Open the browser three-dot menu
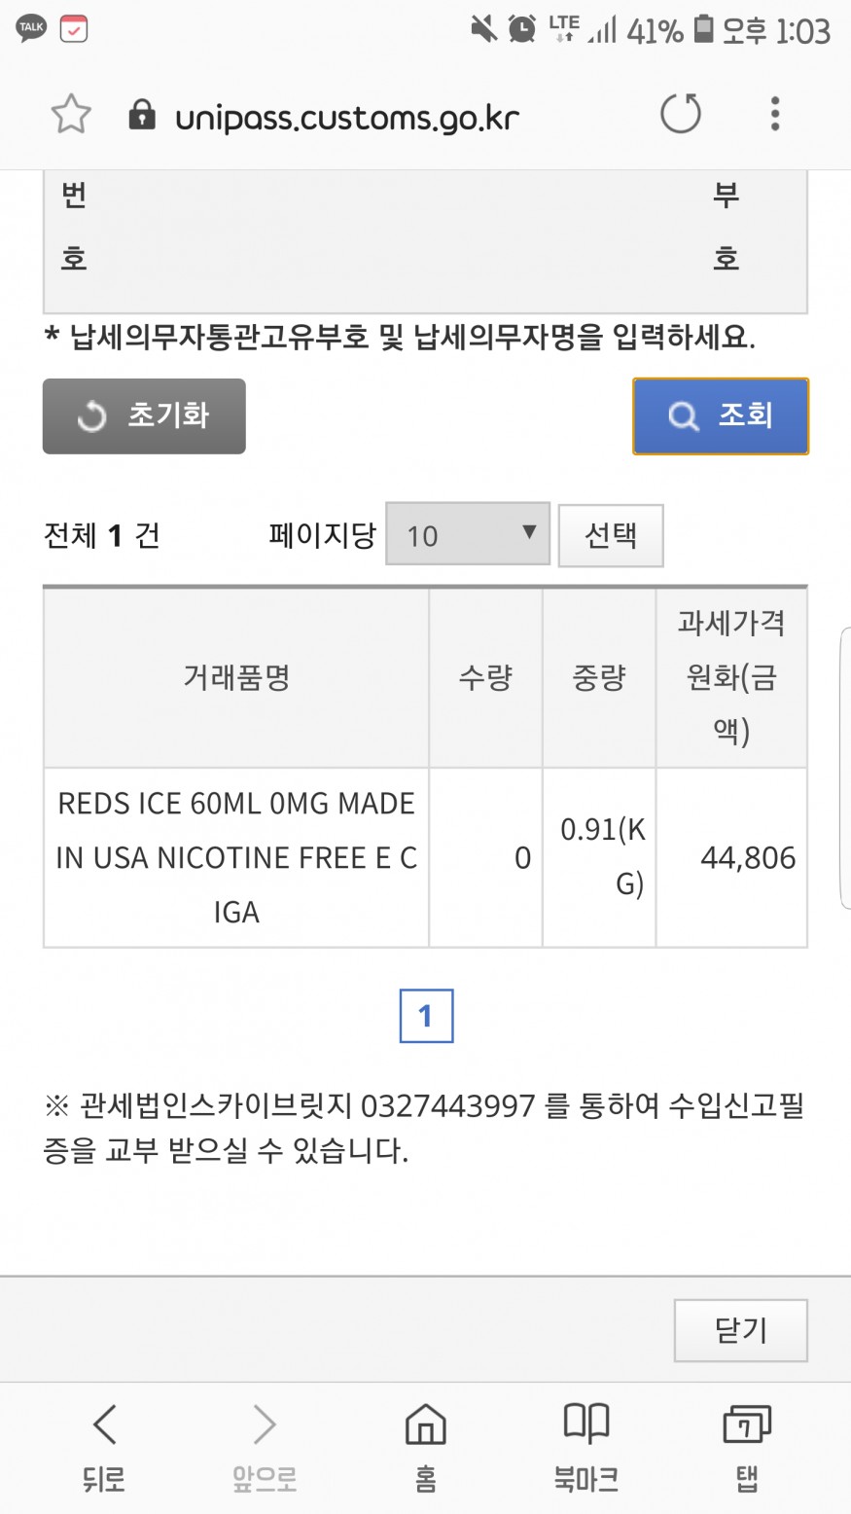 click(774, 114)
